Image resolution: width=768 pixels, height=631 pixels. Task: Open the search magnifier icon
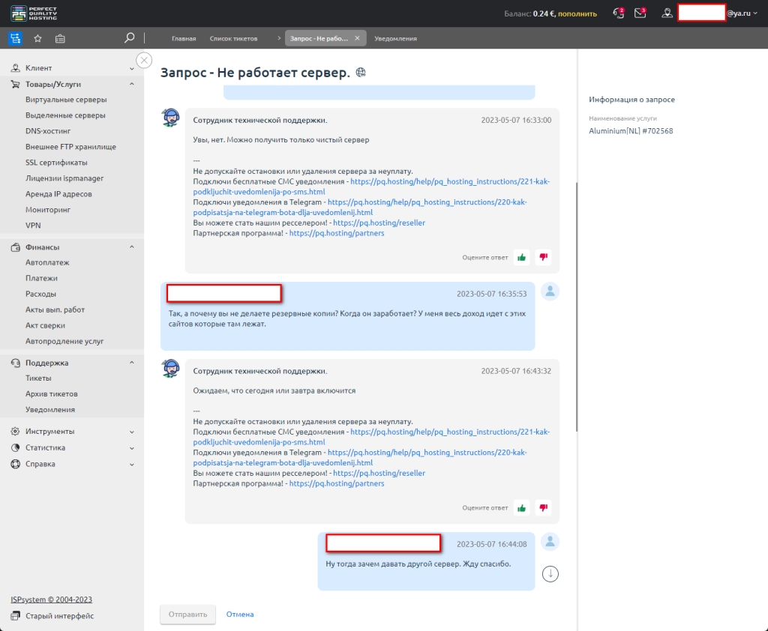pyautogui.click(x=129, y=37)
